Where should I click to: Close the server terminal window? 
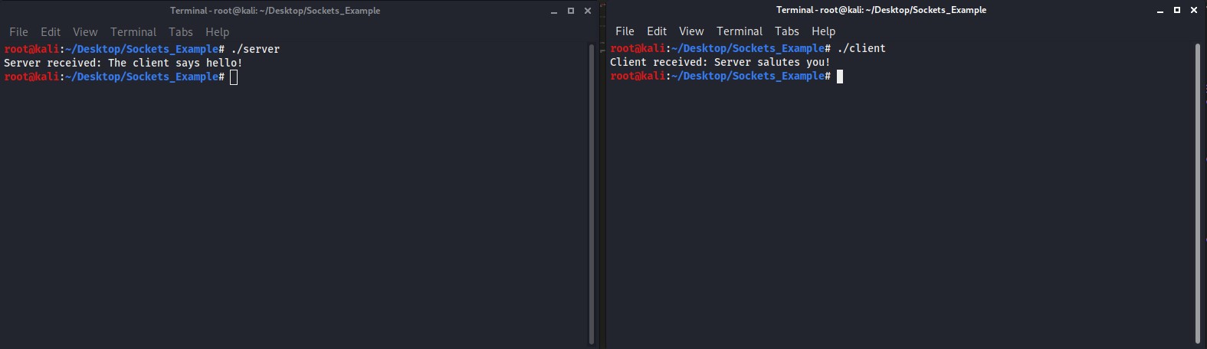click(588, 11)
